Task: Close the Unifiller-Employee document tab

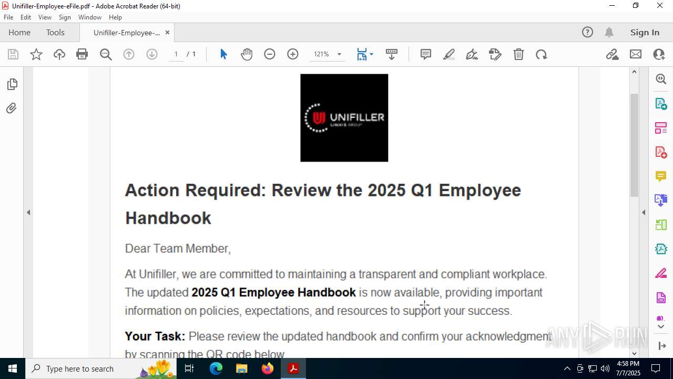Action: pos(167,33)
